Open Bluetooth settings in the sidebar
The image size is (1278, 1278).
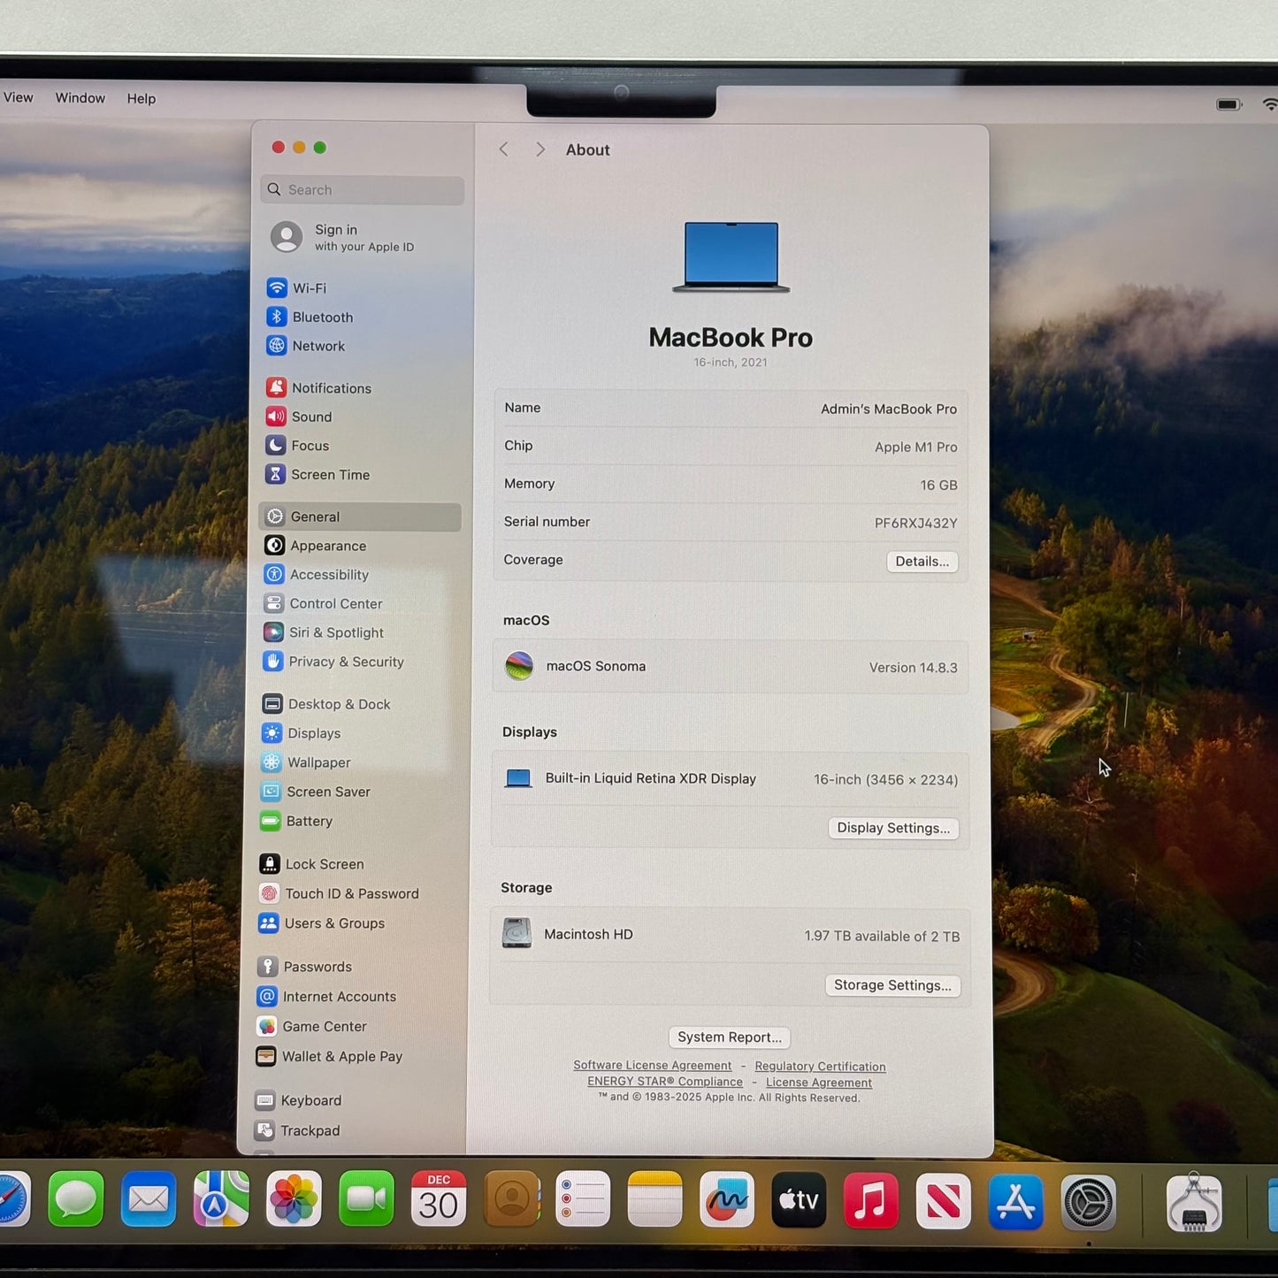click(322, 317)
